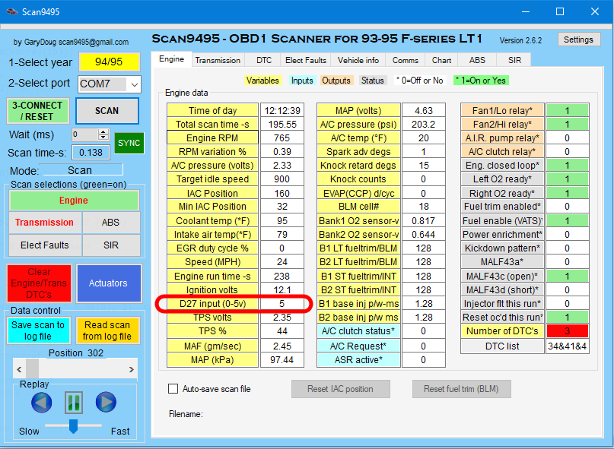Select the 94/95 year option
Screen dimensions: 614x449
(109, 62)
